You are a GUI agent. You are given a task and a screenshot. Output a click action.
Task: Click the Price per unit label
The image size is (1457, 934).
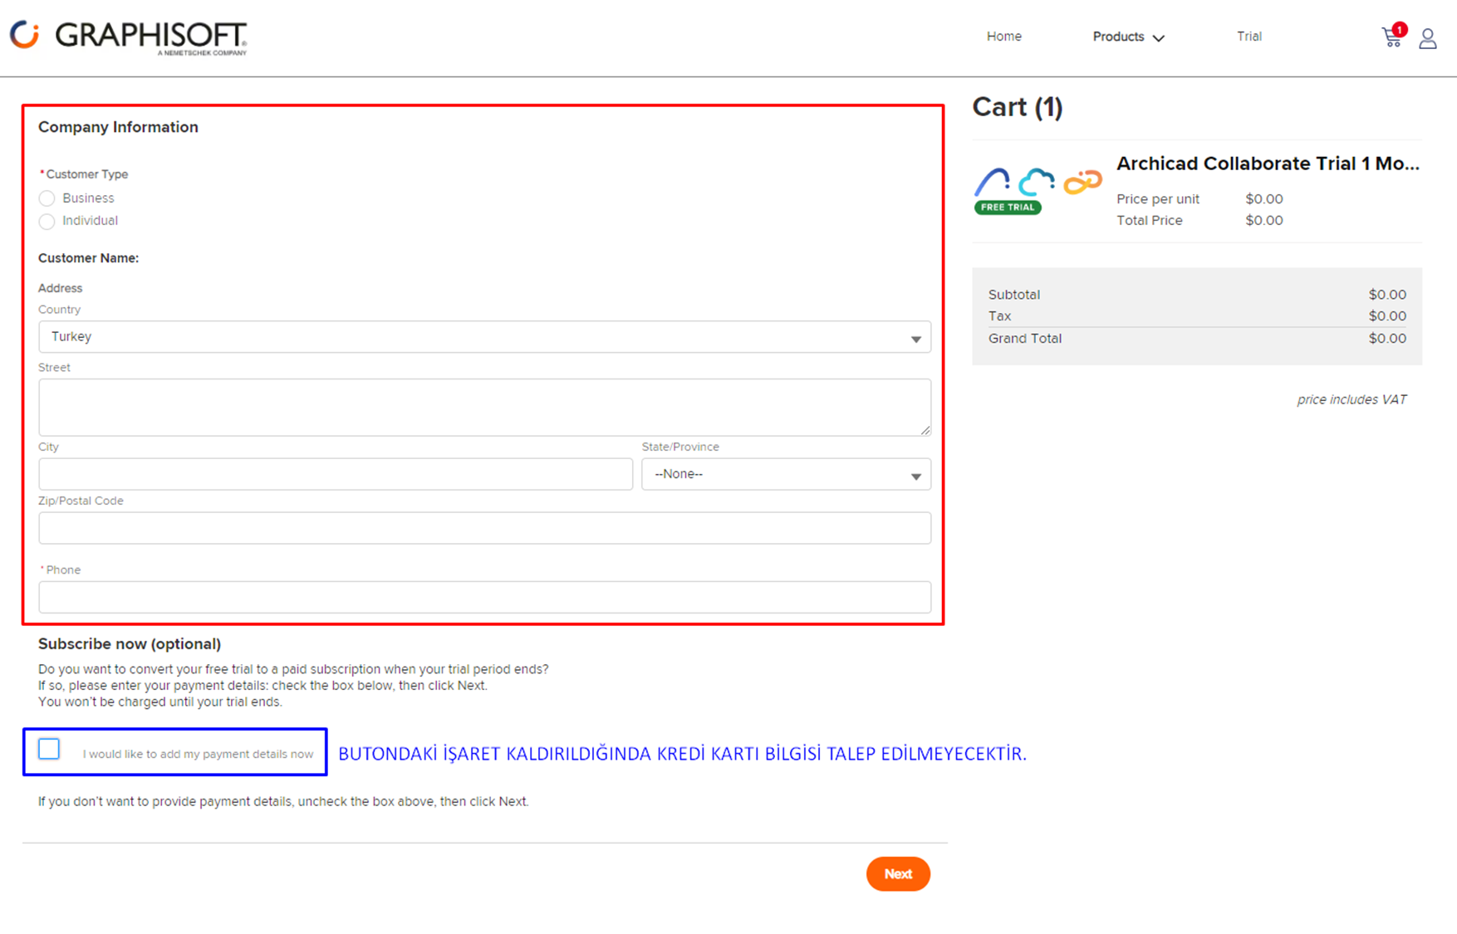click(x=1158, y=199)
